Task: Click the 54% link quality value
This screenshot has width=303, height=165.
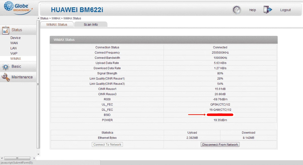Action: (220, 84)
